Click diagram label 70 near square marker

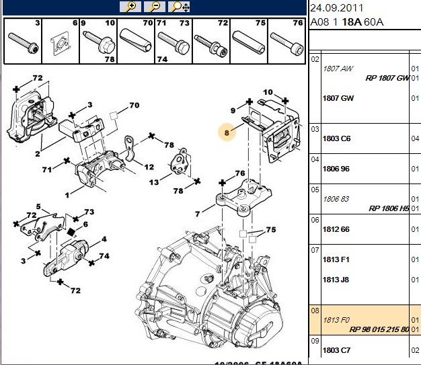point(135,106)
